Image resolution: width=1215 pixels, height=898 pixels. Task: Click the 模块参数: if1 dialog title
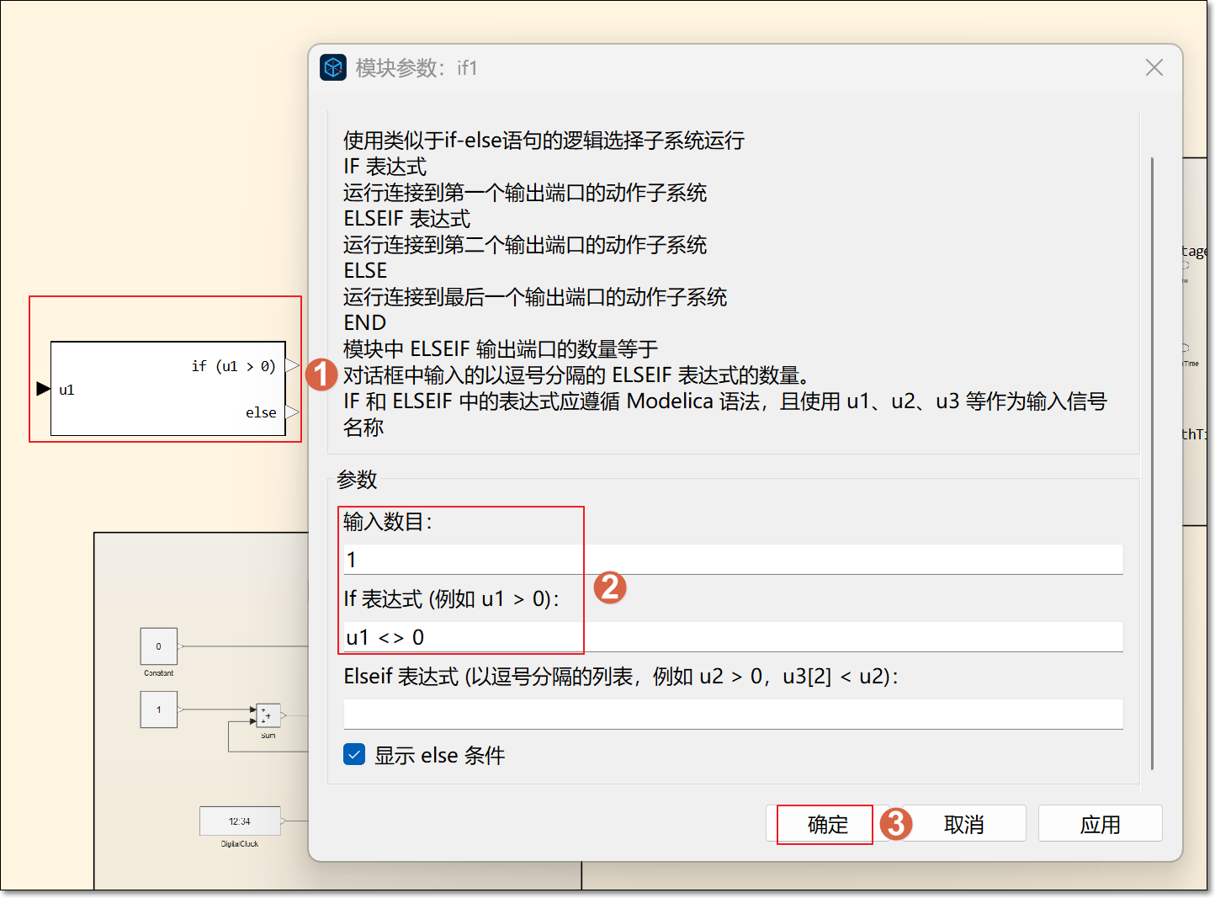(416, 68)
